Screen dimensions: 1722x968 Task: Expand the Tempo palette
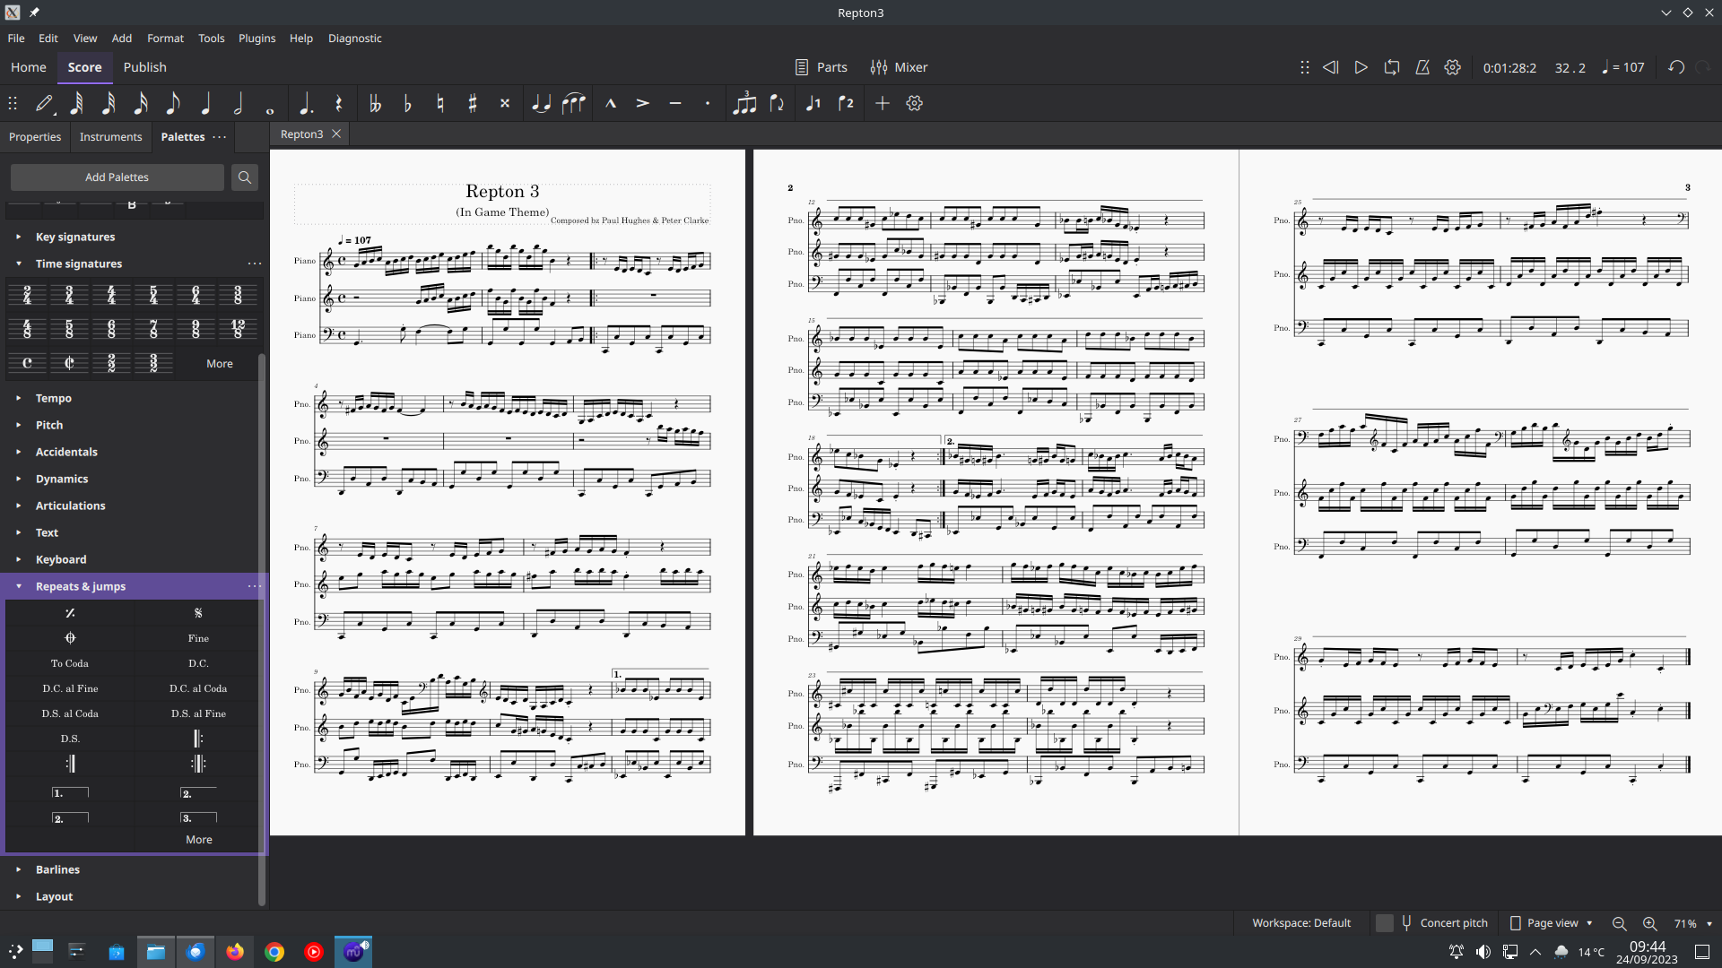(19, 398)
